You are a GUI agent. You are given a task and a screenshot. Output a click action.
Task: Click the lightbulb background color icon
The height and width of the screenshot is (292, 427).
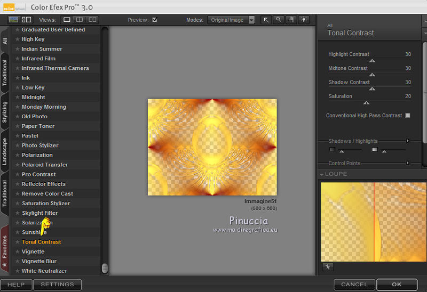click(304, 20)
